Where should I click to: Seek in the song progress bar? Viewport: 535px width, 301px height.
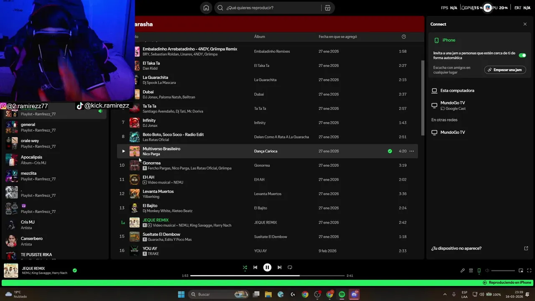(267, 275)
